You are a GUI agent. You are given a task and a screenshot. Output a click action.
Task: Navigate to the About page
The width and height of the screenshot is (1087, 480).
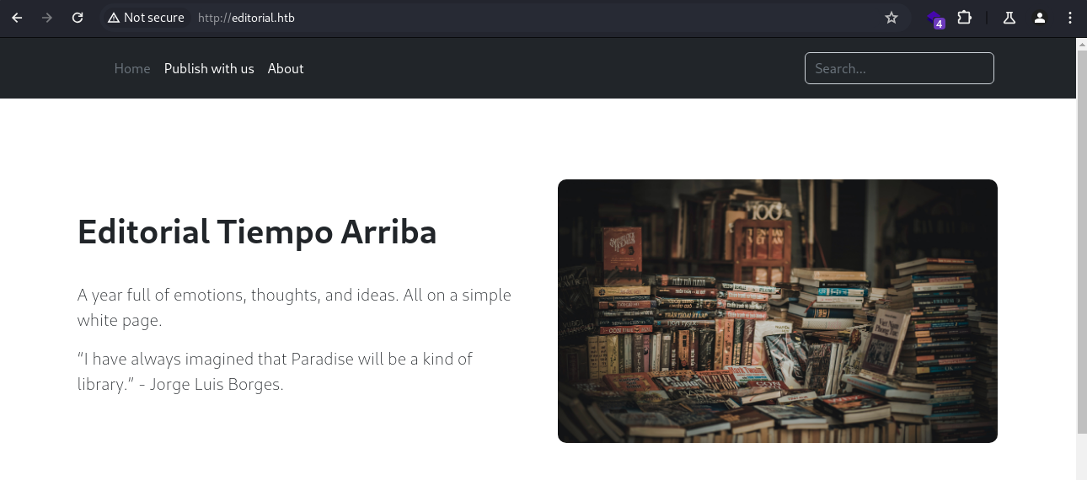286,68
